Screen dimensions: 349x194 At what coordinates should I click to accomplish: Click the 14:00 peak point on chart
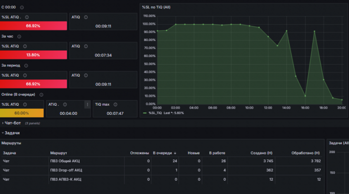click(286, 31)
